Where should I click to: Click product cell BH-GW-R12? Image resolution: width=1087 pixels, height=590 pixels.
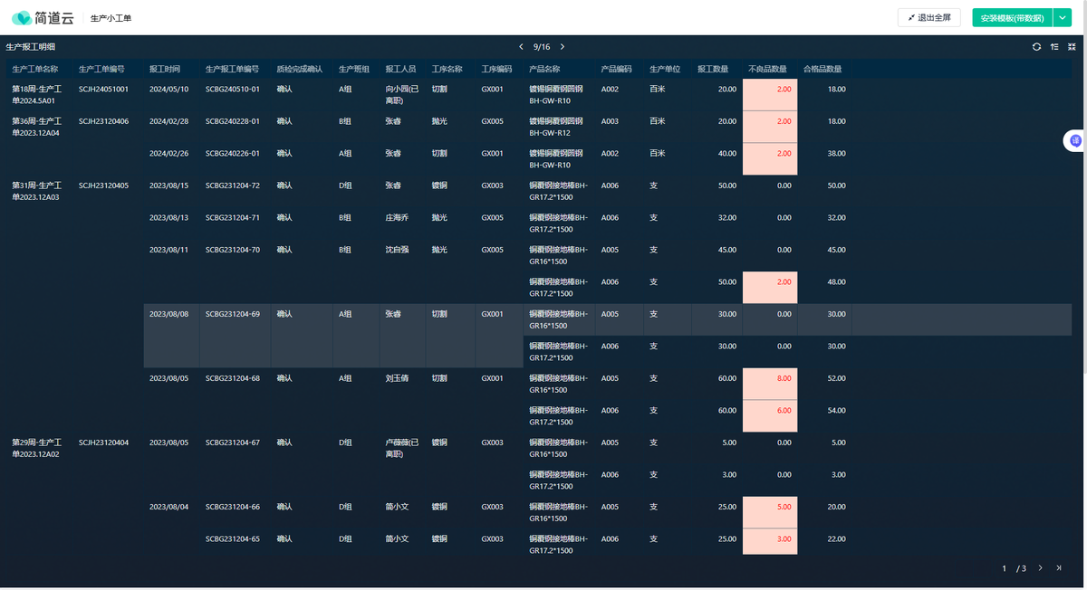coord(556,127)
